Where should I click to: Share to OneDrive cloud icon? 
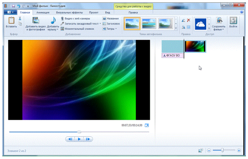[x=201, y=24]
